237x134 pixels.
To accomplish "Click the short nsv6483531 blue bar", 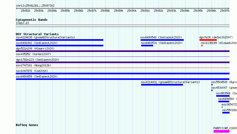I will click(147, 46).
